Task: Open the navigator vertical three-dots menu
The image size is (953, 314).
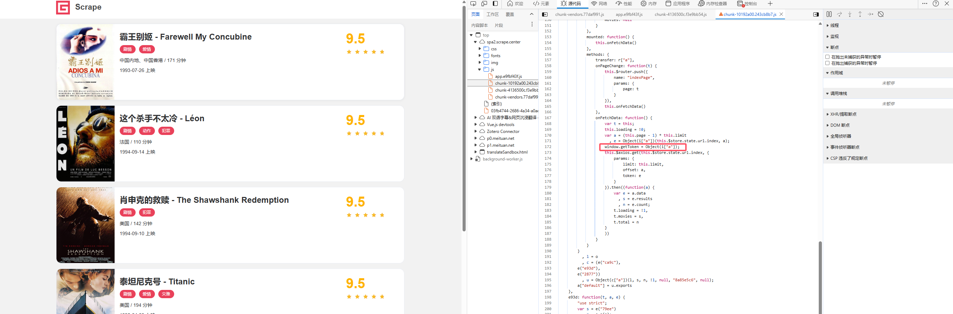Action: [x=532, y=24]
